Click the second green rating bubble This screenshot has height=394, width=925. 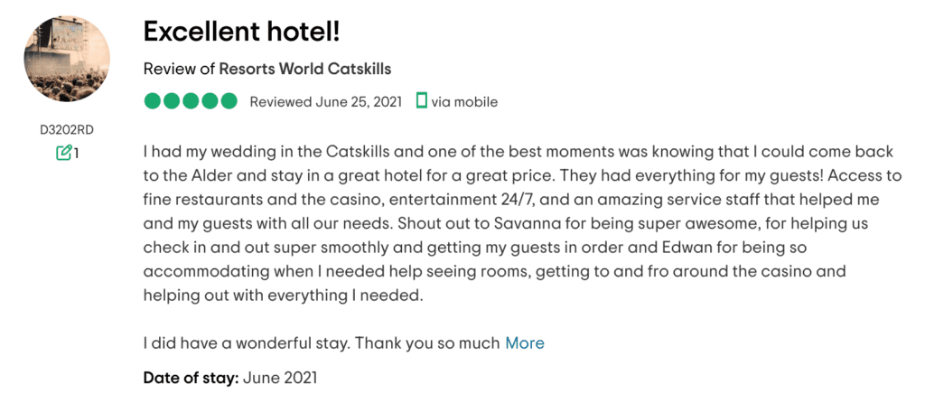pos(172,101)
